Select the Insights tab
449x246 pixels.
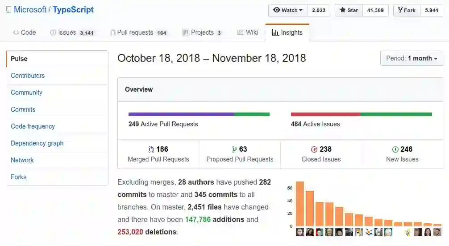tap(287, 32)
